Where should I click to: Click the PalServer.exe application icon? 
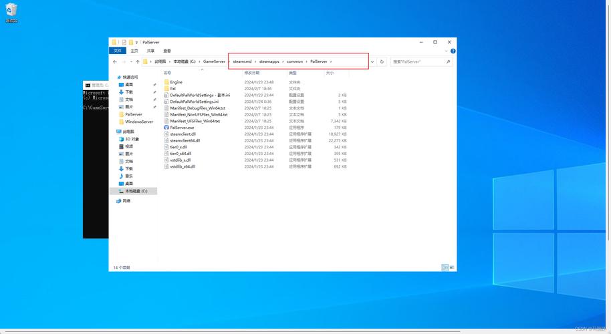(x=166, y=128)
